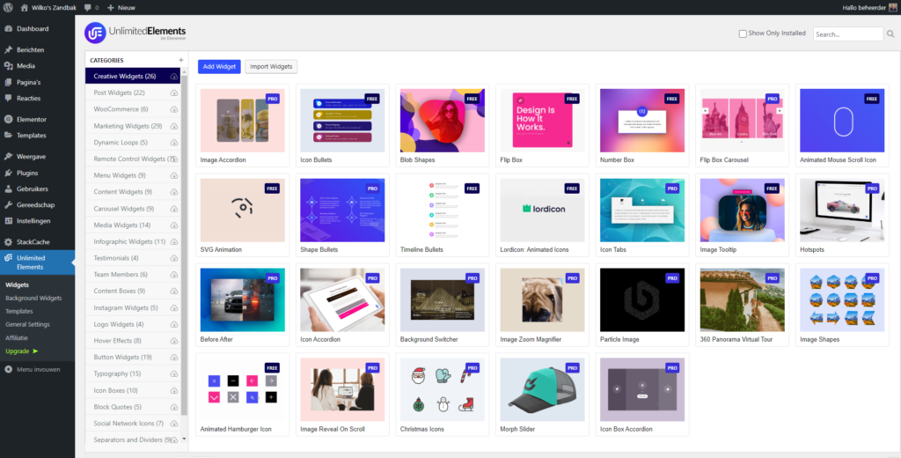Collapse sidebar with Menu invouwen
This screenshot has width=901, height=458.
click(33, 369)
